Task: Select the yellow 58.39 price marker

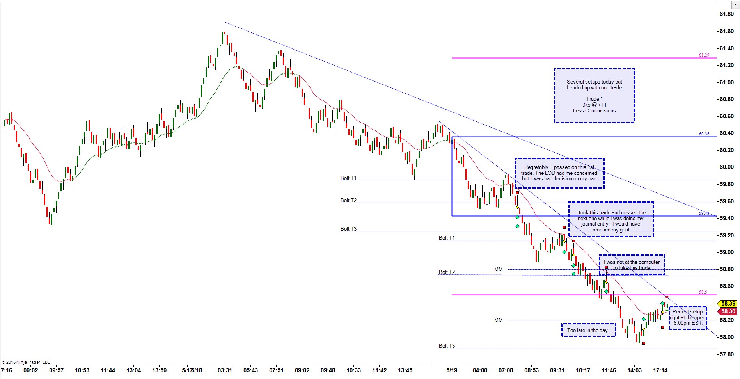Action: pos(728,304)
